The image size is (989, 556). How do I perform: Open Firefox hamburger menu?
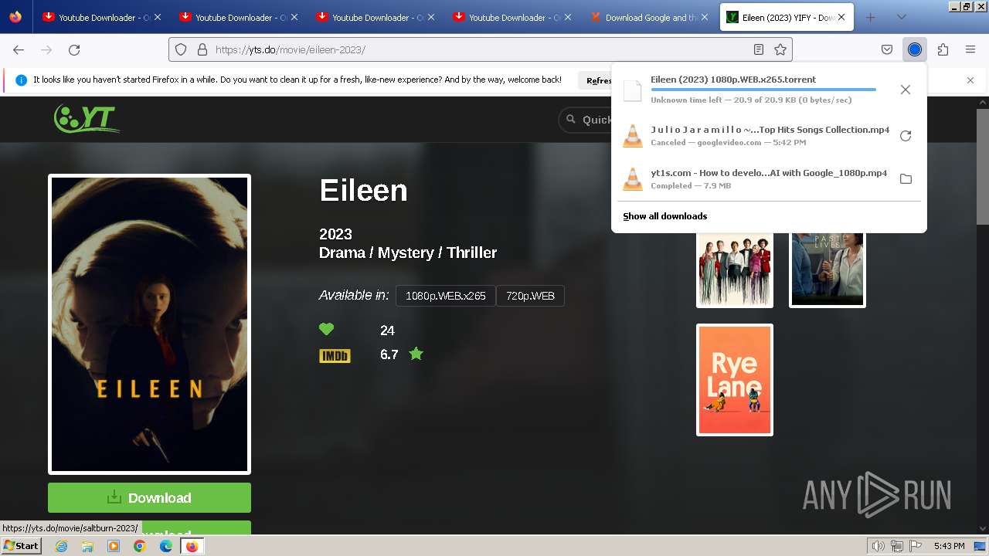[970, 49]
